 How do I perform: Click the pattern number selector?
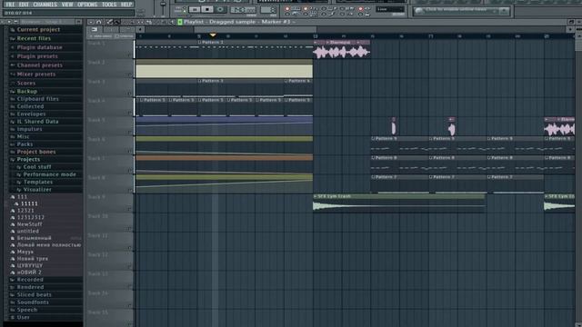coord(268,10)
